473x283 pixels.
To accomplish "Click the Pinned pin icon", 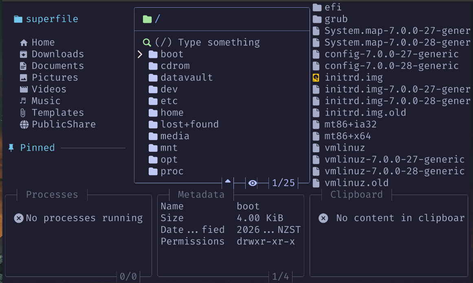I will click(x=11, y=148).
